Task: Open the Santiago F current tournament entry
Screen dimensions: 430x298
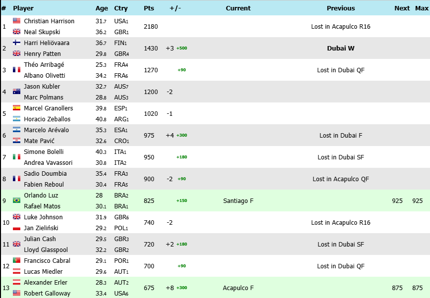Action: coord(238,201)
